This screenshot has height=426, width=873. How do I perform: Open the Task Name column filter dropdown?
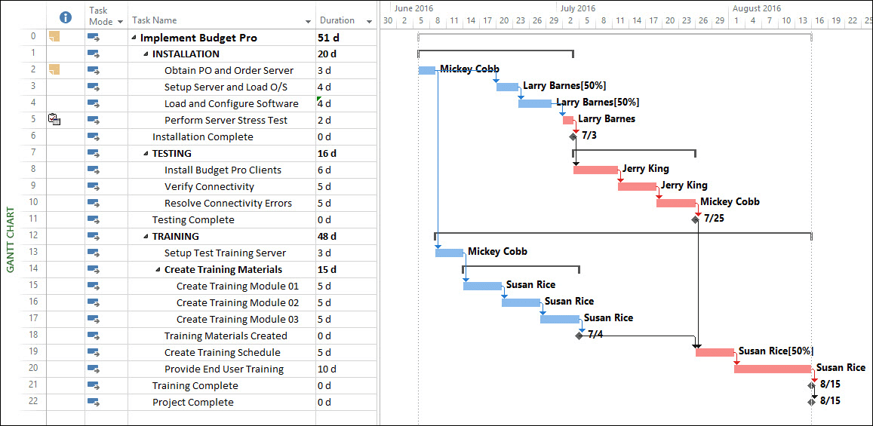pyautogui.click(x=309, y=22)
